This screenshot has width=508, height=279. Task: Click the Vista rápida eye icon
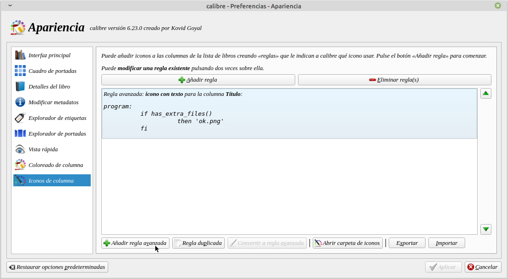click(20, 149)
